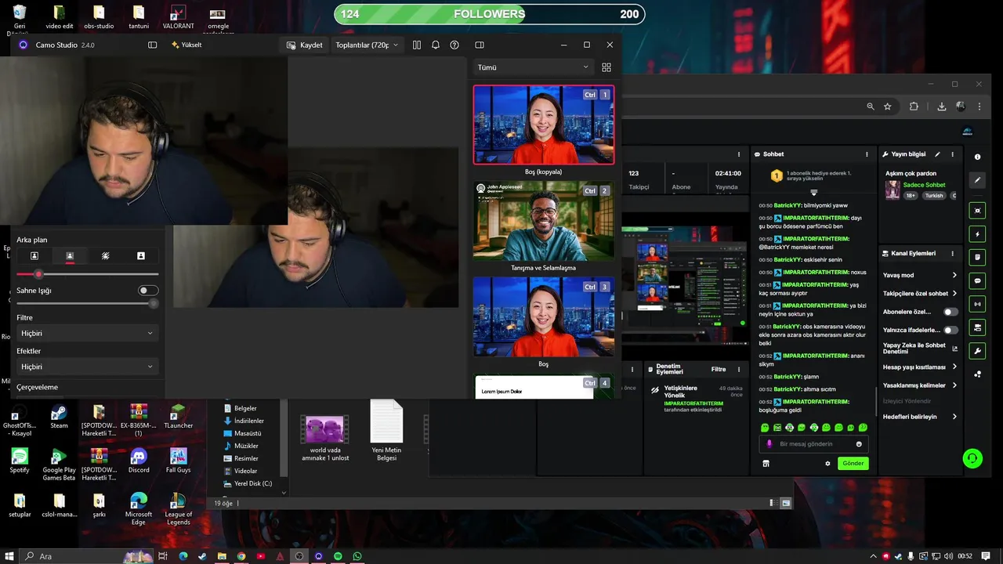Select first Arka plan background mode icon
Viewport: 1003px width, 564px height.
click(x=34, y=256)
